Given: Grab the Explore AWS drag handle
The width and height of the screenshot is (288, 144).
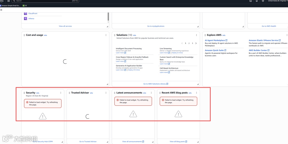Looking at the screenshot, I should [205, 35].
